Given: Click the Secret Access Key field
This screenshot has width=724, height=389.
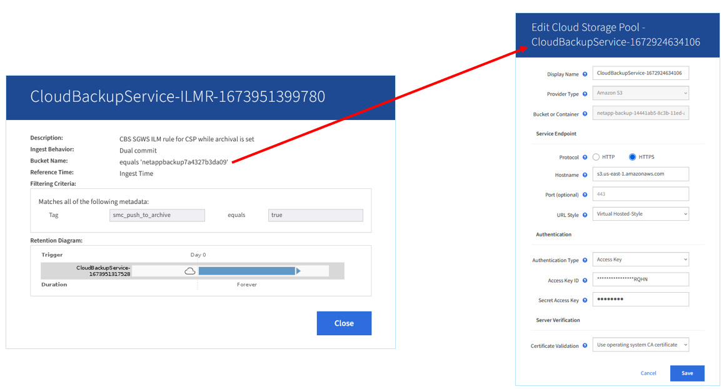Looking at the screenshot, I should click(x=640, y=300).
